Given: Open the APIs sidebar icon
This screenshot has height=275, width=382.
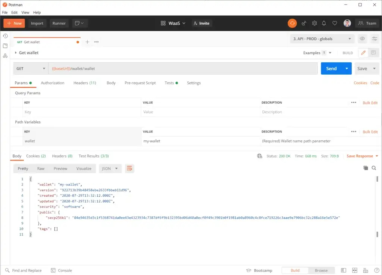Looking at the screenshot, I should tap(5, 56).
